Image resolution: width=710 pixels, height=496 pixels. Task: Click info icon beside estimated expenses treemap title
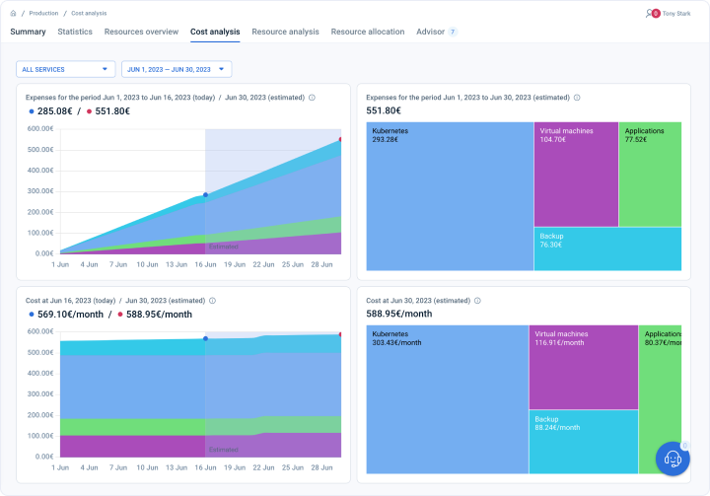click(x=577, y=98)
